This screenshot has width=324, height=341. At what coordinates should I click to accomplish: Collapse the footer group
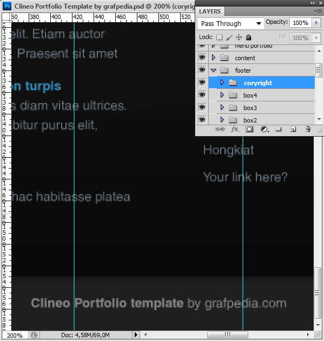point(214,70)
